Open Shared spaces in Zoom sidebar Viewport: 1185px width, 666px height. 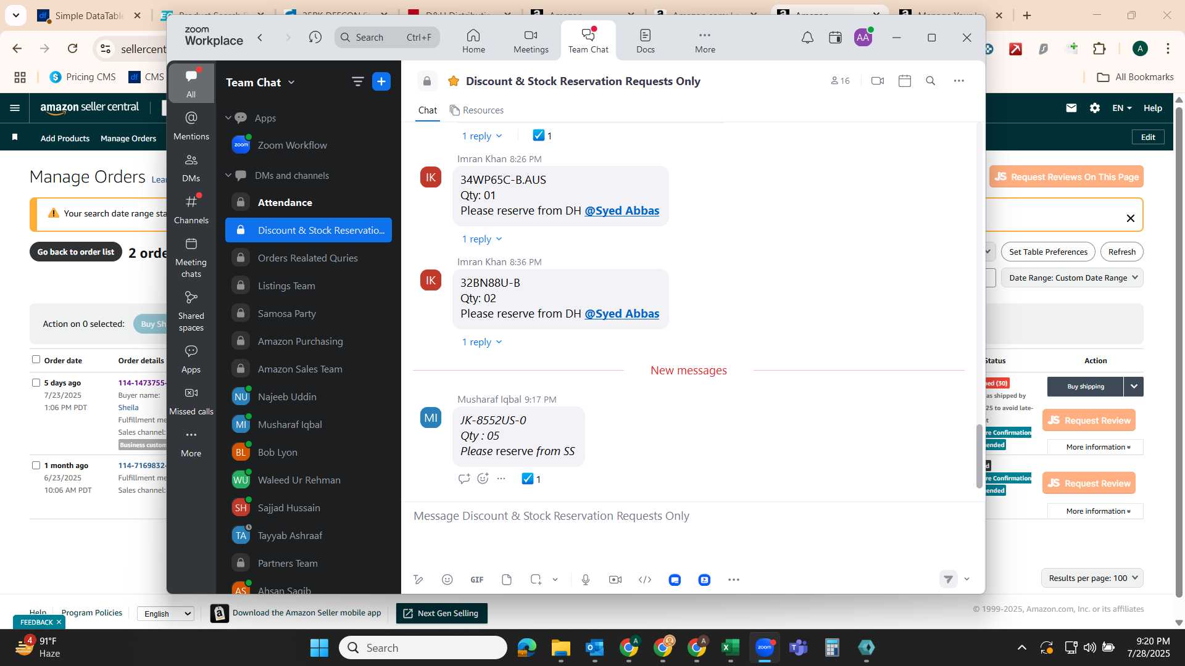[x=191, y=311]
